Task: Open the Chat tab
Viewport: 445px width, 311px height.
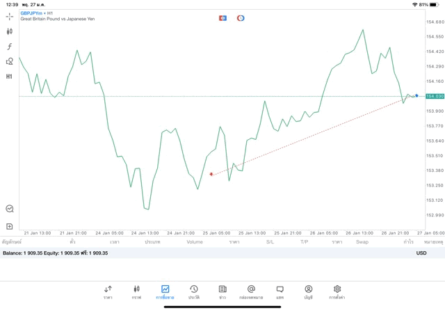Action: coord(280,291)
